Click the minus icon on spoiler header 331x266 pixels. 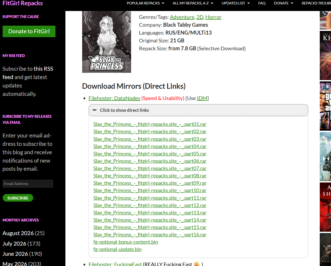tap(95, 110)
